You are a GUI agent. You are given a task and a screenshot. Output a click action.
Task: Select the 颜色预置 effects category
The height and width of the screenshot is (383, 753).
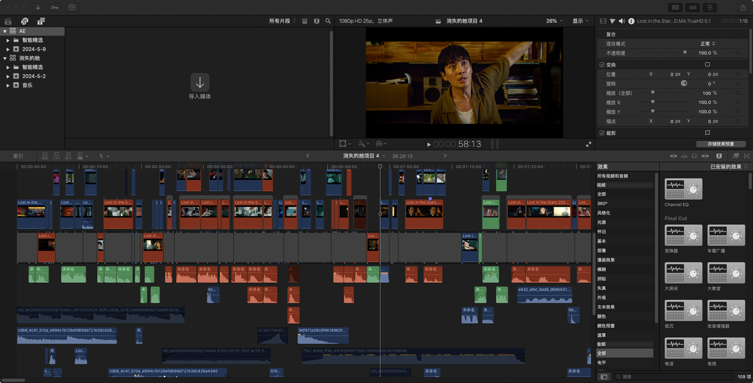tap(605, 326)
